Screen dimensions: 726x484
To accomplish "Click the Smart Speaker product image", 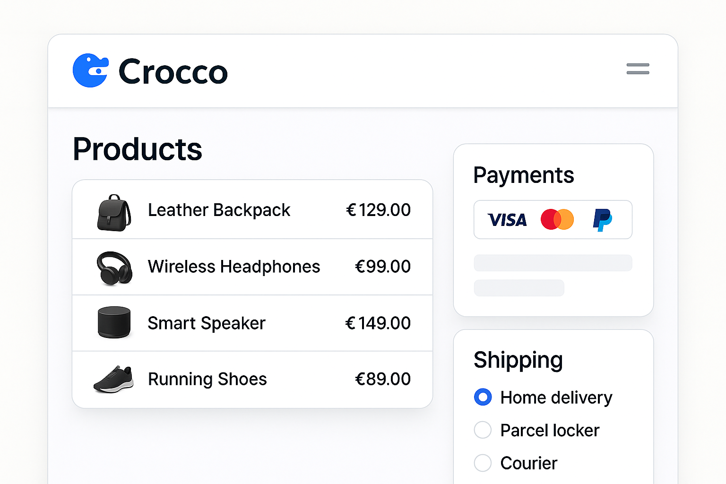I will (114, 323).
